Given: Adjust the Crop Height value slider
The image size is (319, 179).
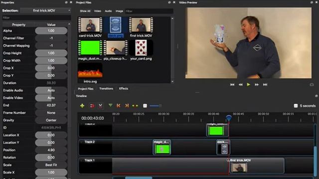Looking at the screenshot, I should [51, 53].
